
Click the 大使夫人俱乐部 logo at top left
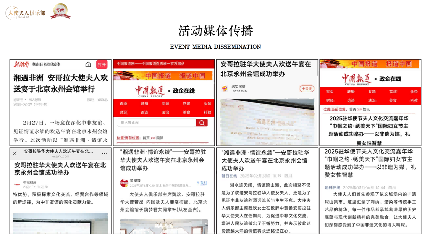26,13
